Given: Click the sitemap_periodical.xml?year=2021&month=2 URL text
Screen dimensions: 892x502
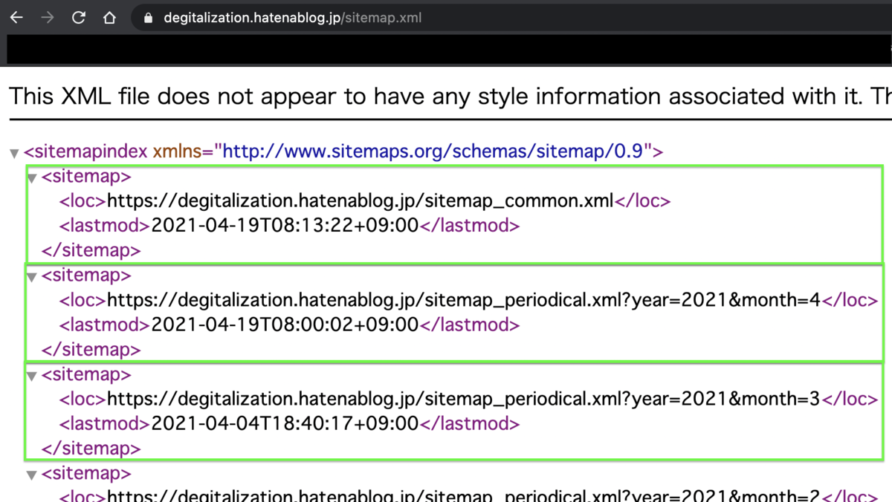Looking at the screenshot, I should point(464,496).
